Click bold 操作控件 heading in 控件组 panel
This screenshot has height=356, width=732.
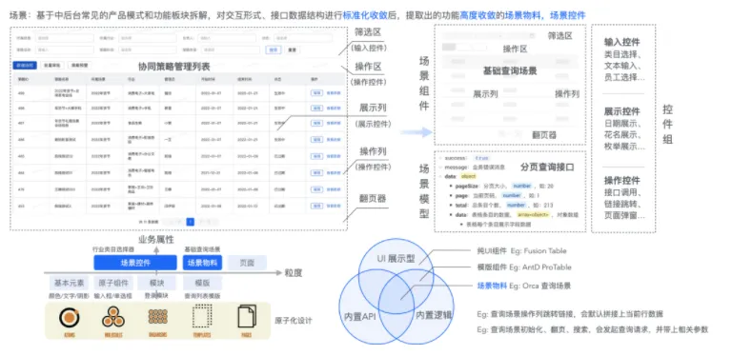[x=621, y=180]
